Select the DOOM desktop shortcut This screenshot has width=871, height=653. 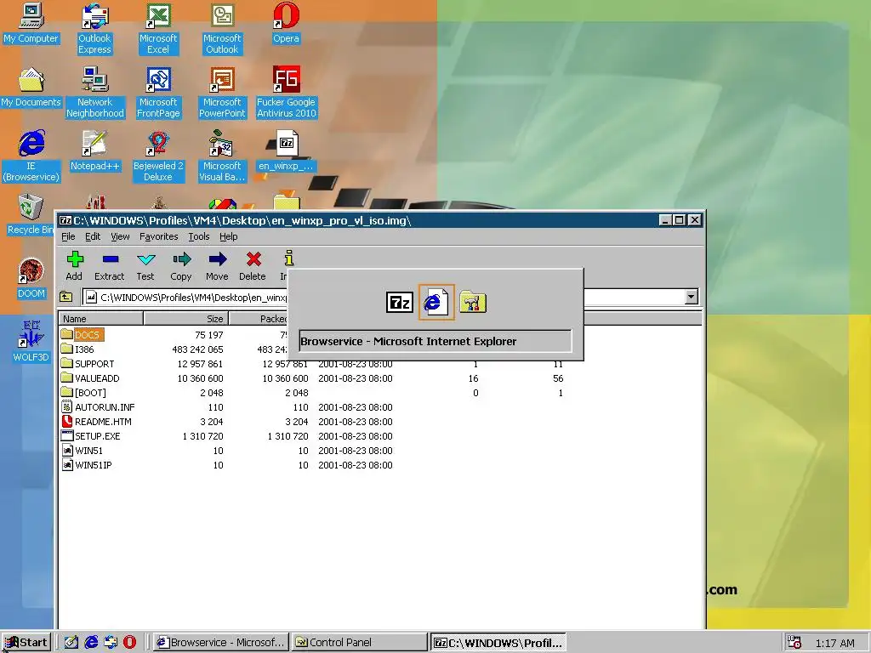(31, 278)
